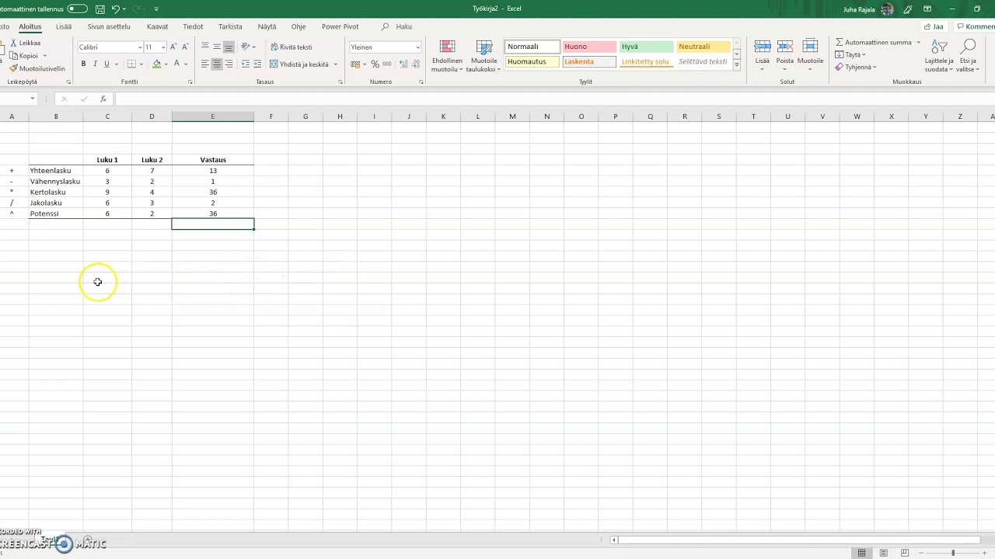Image resolution: width=995 pixels, height=559 pixels.
Task: Click the fx insert function button
Action: 103,99
